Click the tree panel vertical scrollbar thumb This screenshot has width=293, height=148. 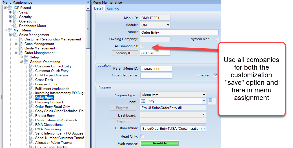coord(88,29)
